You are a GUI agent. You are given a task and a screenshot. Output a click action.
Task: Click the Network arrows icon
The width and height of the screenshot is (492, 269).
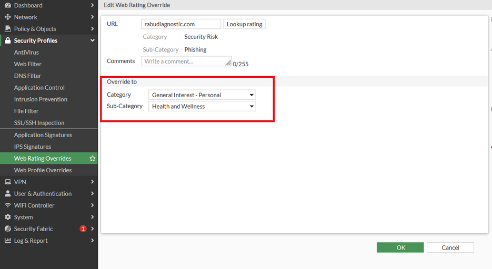point(8,17)
